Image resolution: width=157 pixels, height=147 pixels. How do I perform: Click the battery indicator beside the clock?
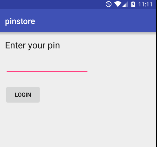[133, 4]
